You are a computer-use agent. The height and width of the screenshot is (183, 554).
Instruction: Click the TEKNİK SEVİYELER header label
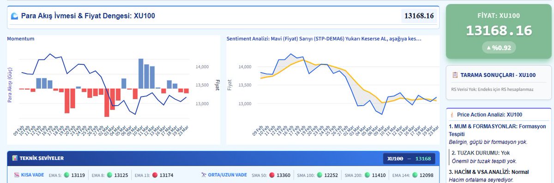[42, 159]
